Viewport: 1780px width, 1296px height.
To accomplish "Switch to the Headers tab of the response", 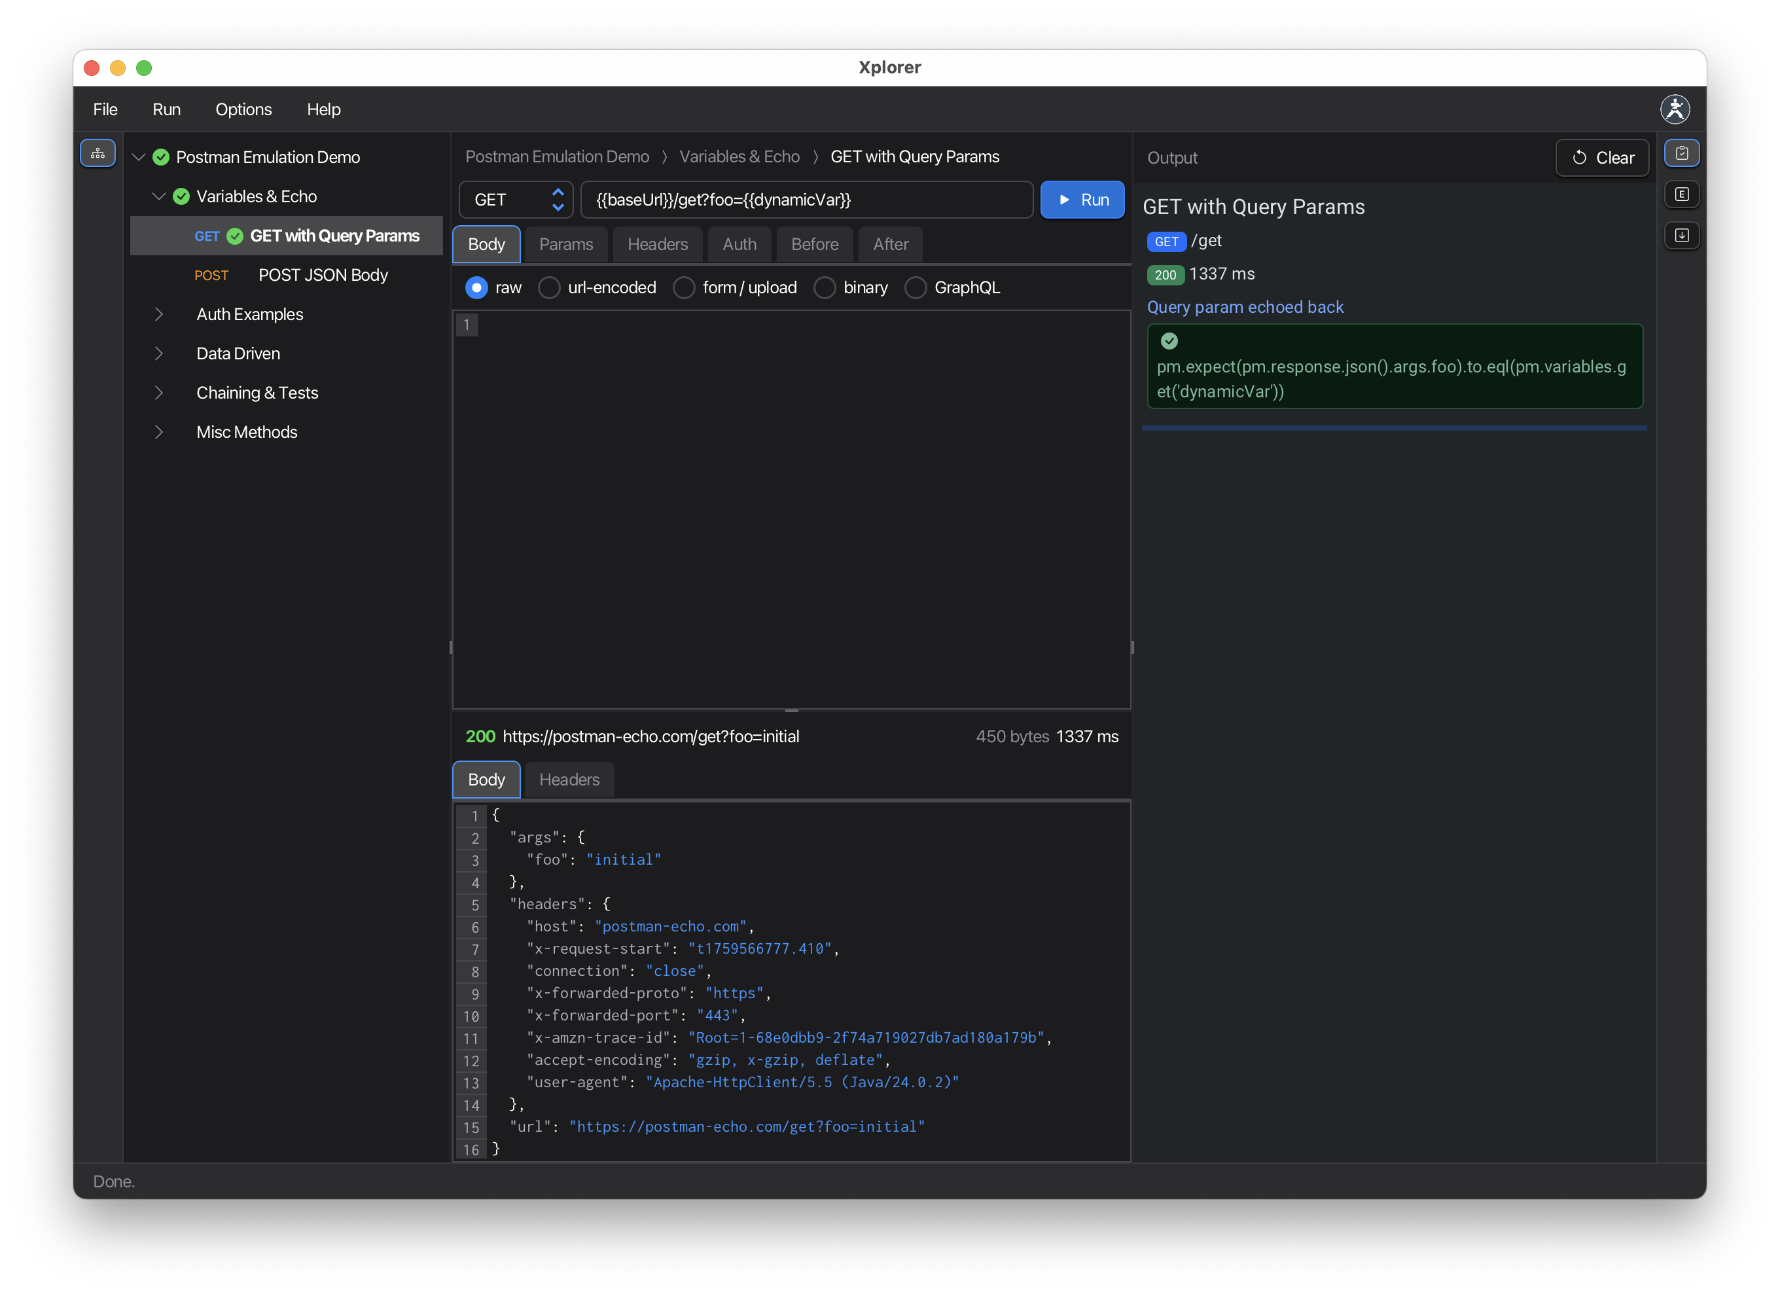I will (x=568, y=780).
